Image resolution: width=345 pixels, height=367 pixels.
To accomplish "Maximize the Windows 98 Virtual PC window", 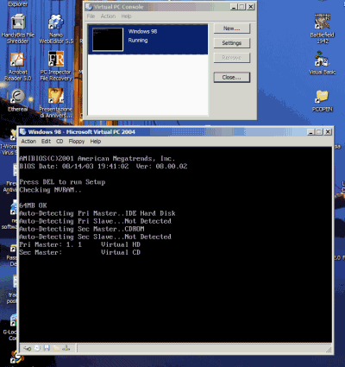I will 318,132.
